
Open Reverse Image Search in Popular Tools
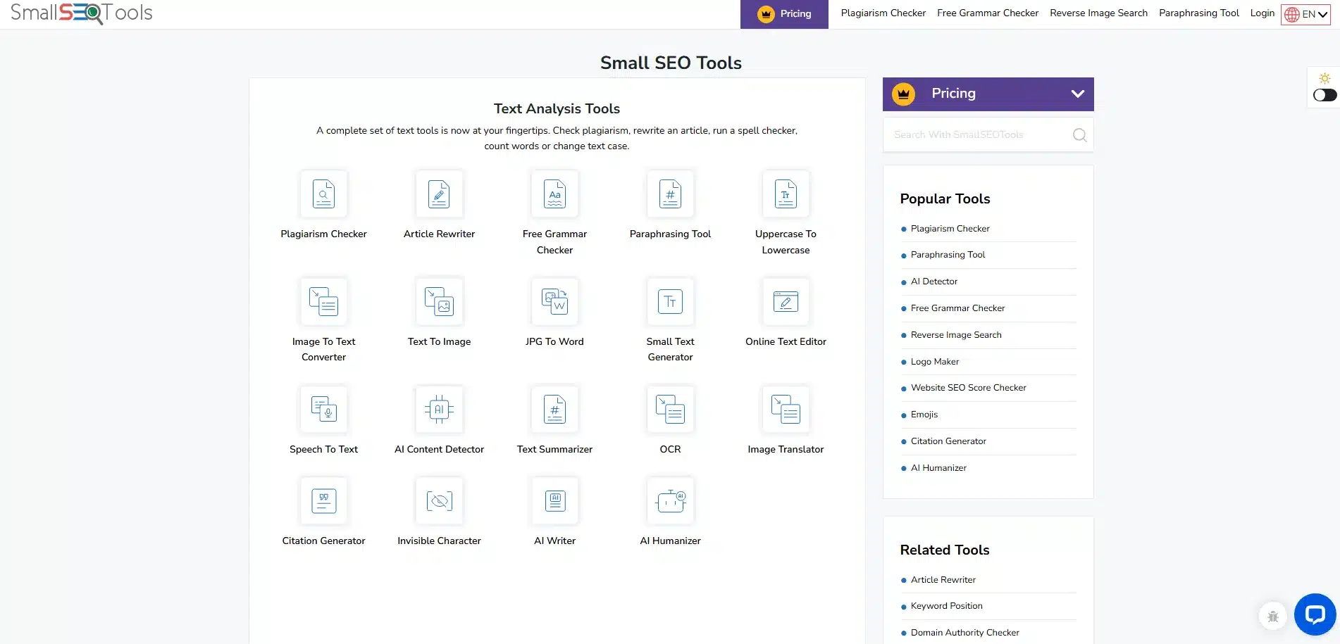(955, 335)
